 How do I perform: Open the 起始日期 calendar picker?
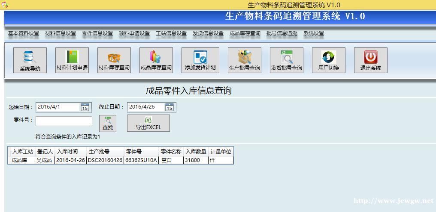[x=85, y=108]
